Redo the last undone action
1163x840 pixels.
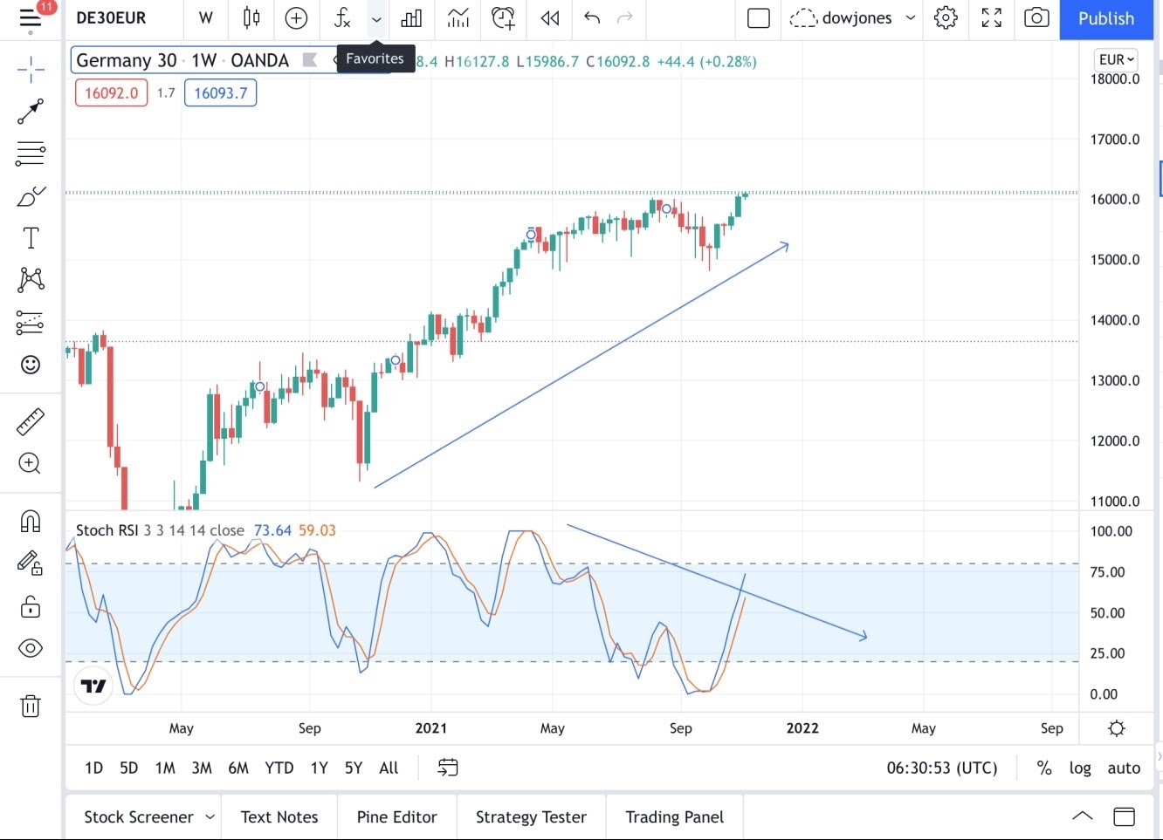click(x=624, y=18)
